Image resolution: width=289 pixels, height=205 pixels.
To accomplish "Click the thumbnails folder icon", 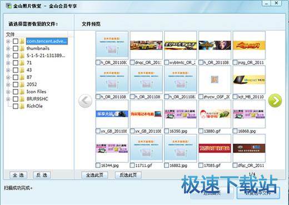I will (22, 48).
